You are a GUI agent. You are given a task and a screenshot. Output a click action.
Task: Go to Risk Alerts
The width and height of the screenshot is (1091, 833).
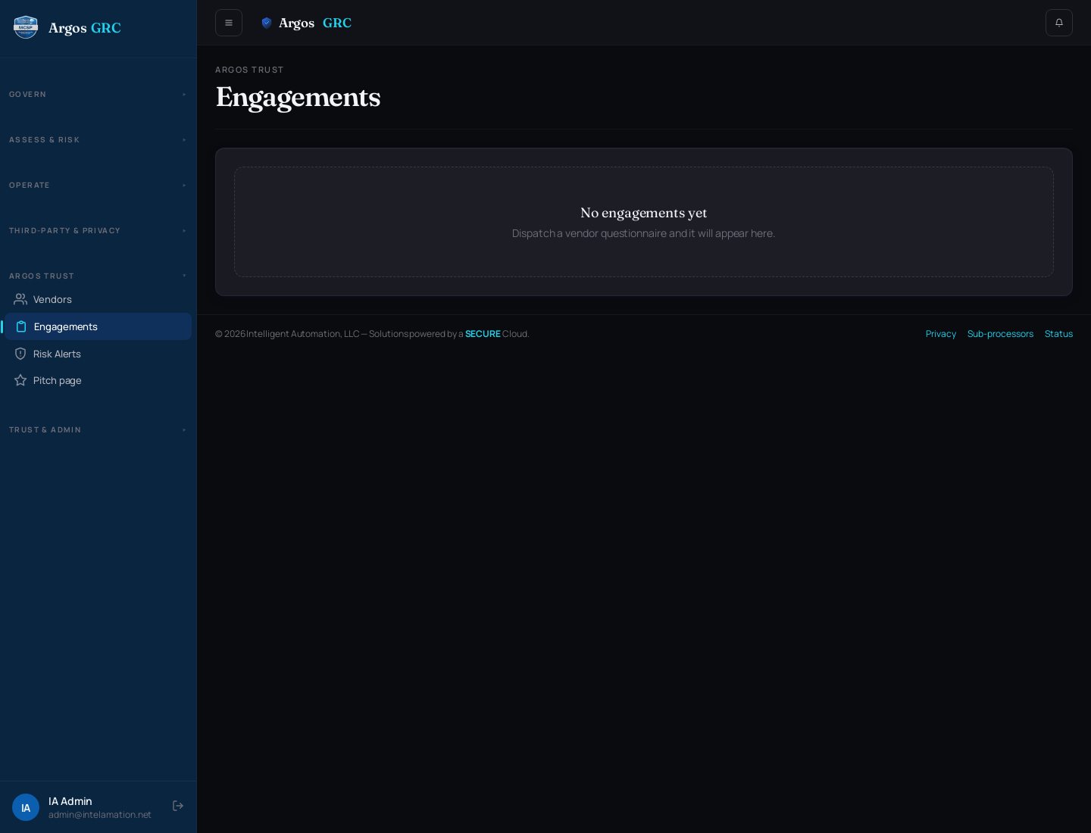[x=98, y=354]
